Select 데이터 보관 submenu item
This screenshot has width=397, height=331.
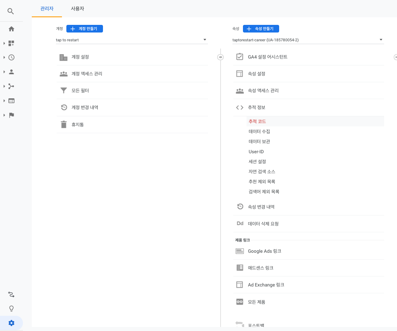[259, 142]
